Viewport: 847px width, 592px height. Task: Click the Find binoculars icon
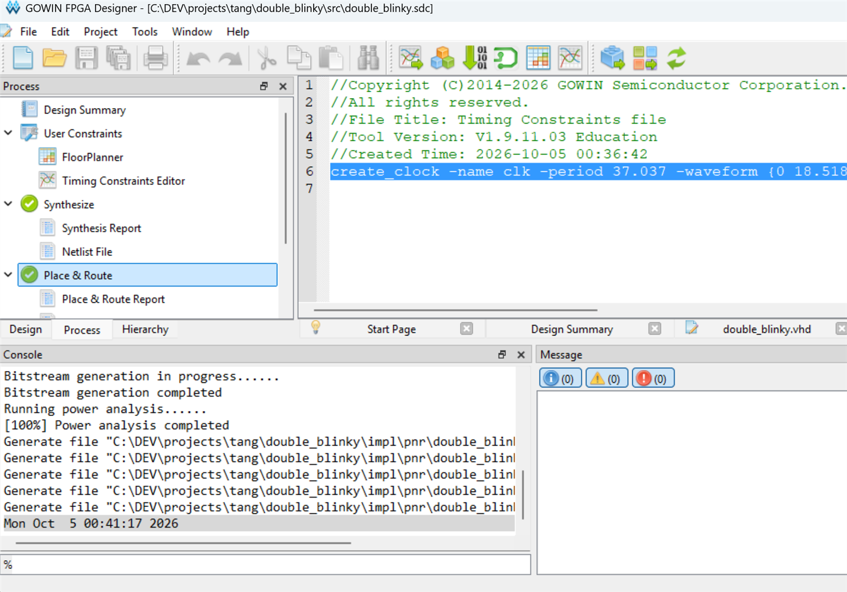368,58
